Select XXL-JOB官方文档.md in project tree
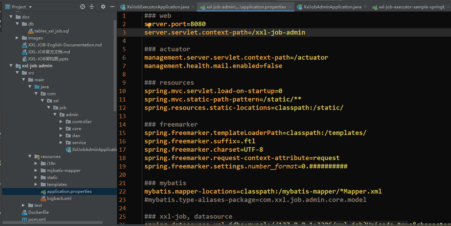The width and height of the screenshot is (451, 226). tap(49, 52)
